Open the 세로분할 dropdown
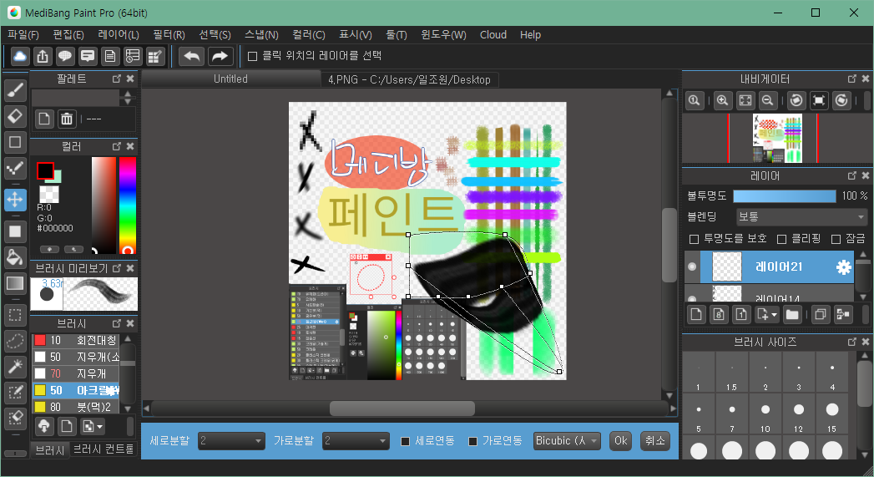The width and height of the screenshot is (874, 477). tap(231, 441)
